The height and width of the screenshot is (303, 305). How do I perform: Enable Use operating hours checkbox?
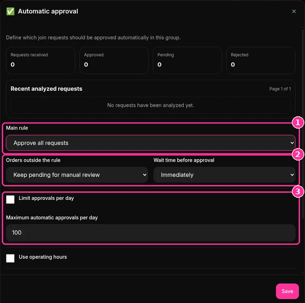pos(10,258)
